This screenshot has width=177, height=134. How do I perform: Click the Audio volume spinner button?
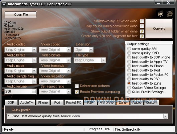click(34, 92)
